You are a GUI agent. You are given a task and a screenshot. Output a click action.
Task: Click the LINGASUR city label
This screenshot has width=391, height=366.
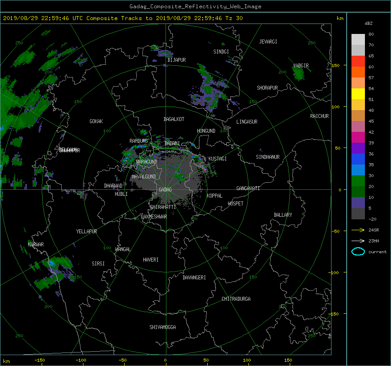point(247,122)
